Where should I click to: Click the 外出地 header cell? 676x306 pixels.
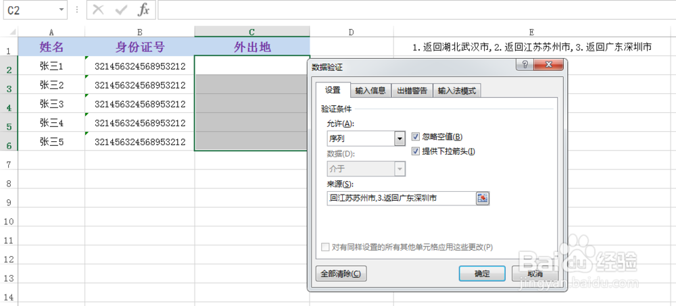coord(251,47)
